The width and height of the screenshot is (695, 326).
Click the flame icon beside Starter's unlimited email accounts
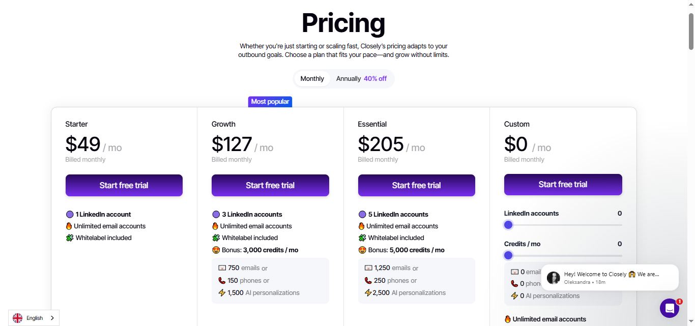(x=69, y=226)
